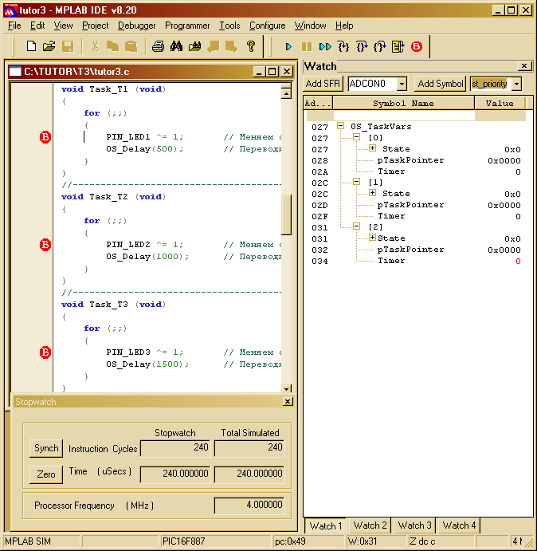Close the Watch panel

(524, 65)
